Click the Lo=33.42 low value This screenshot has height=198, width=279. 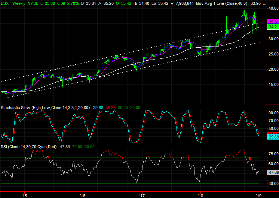pyautogui.click(x=160, y=3)
